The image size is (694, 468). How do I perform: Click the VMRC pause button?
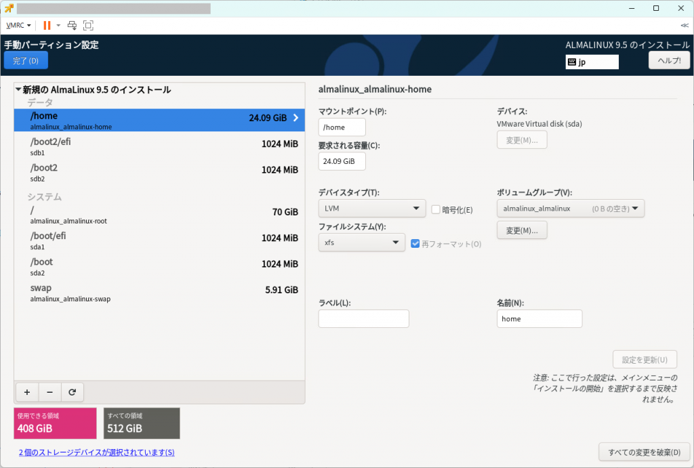click(x=47, y=25)
